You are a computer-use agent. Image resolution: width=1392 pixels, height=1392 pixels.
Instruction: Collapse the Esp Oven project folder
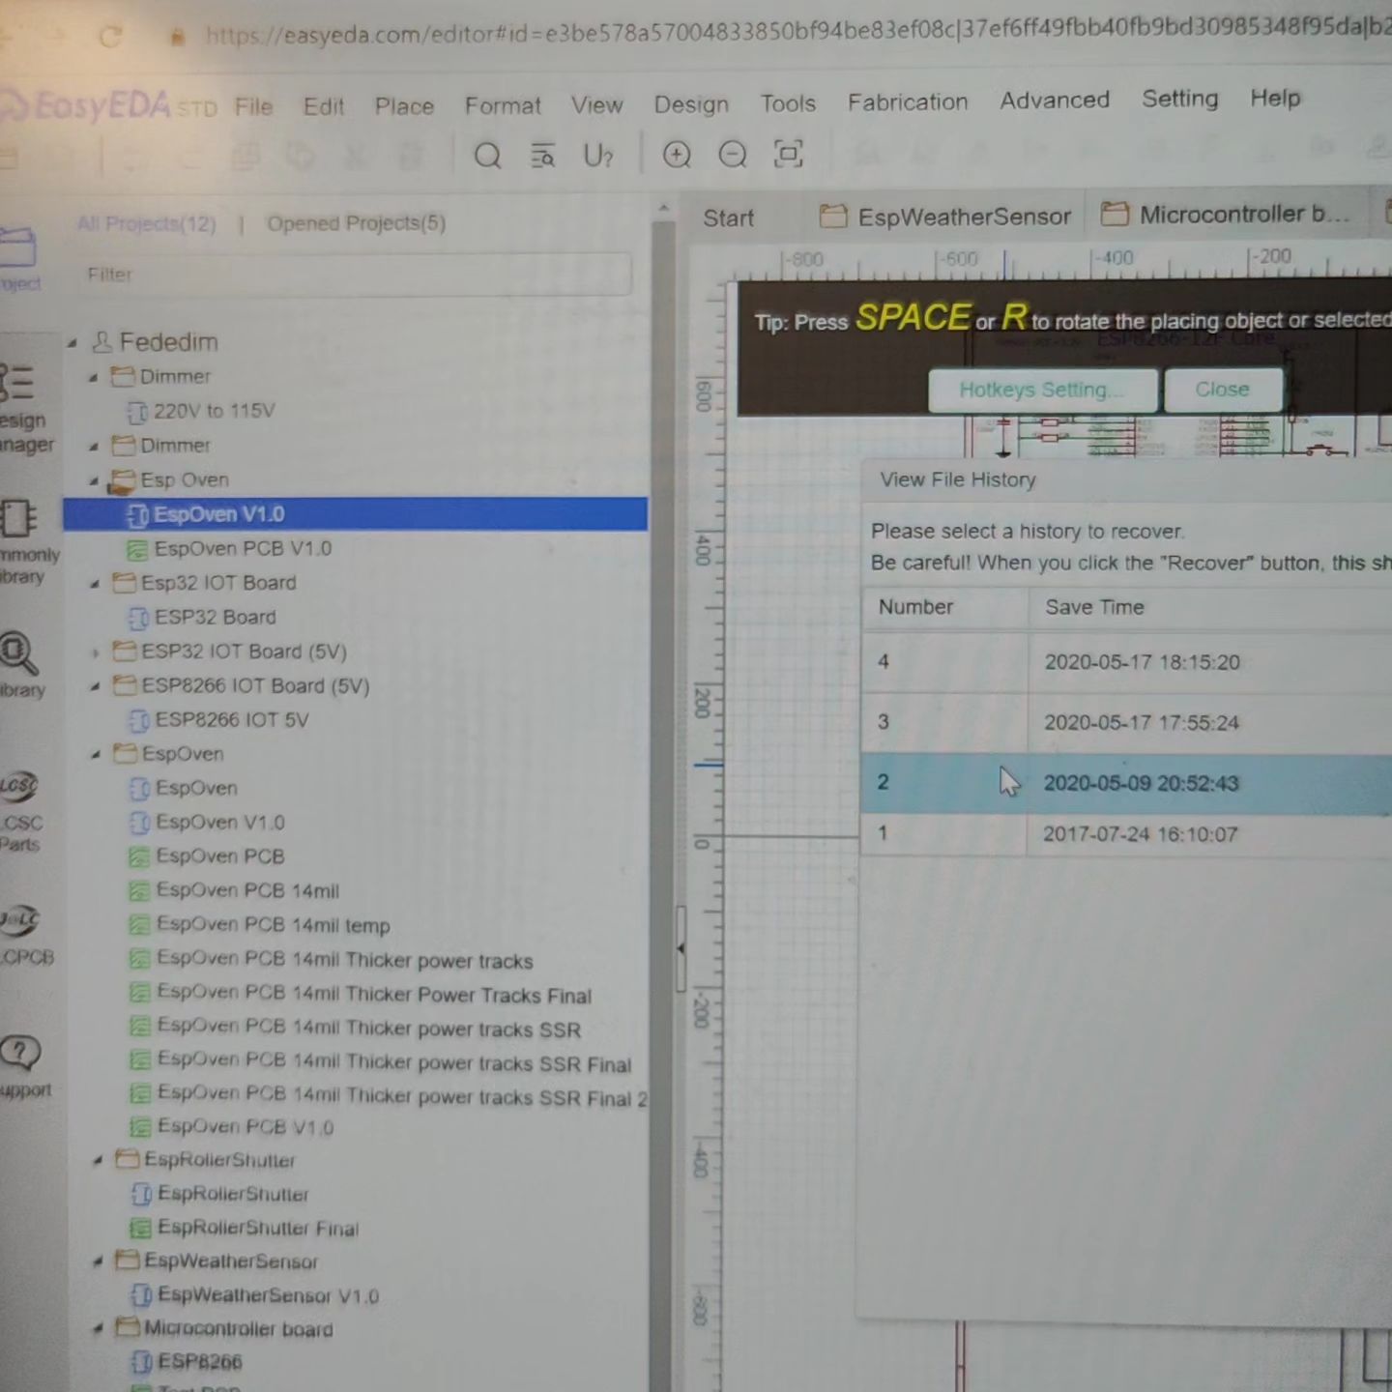(x=94, y=481)
